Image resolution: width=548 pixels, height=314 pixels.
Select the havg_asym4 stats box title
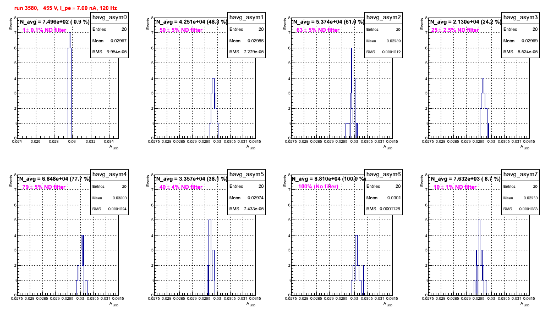coord(109,175)
